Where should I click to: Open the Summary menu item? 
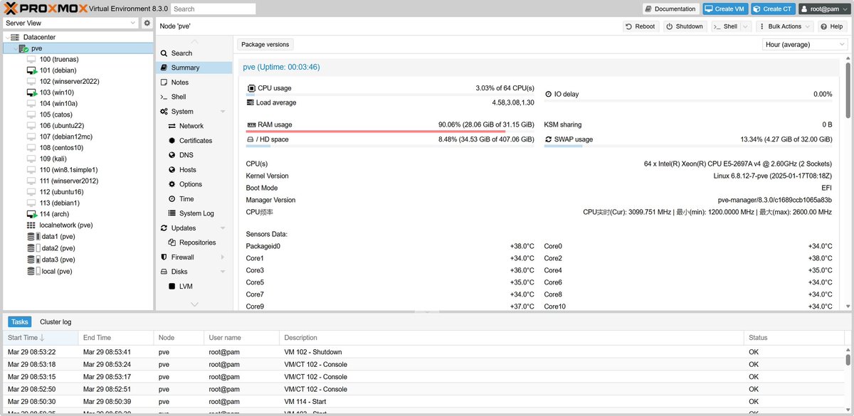click(x=194, y=68)
